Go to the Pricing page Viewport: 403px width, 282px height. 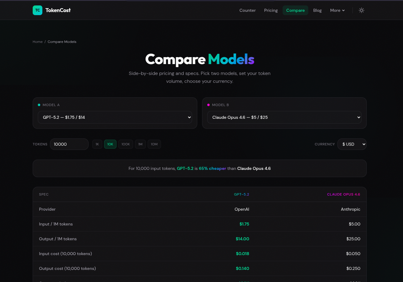271,10
